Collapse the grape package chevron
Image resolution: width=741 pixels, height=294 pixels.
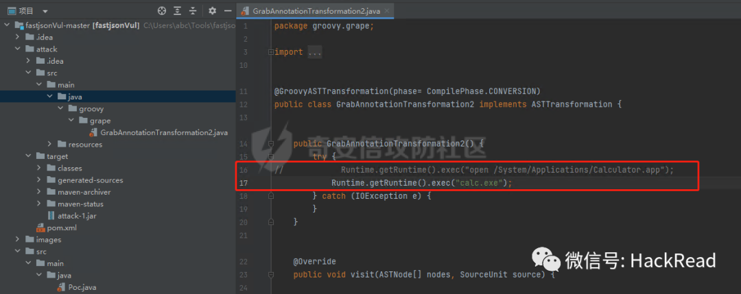tap(71, 121)
